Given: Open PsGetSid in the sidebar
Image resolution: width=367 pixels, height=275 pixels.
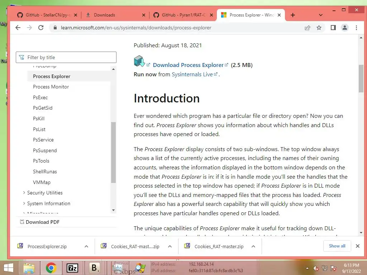Looking at the screenshot, I should (43, 108).
